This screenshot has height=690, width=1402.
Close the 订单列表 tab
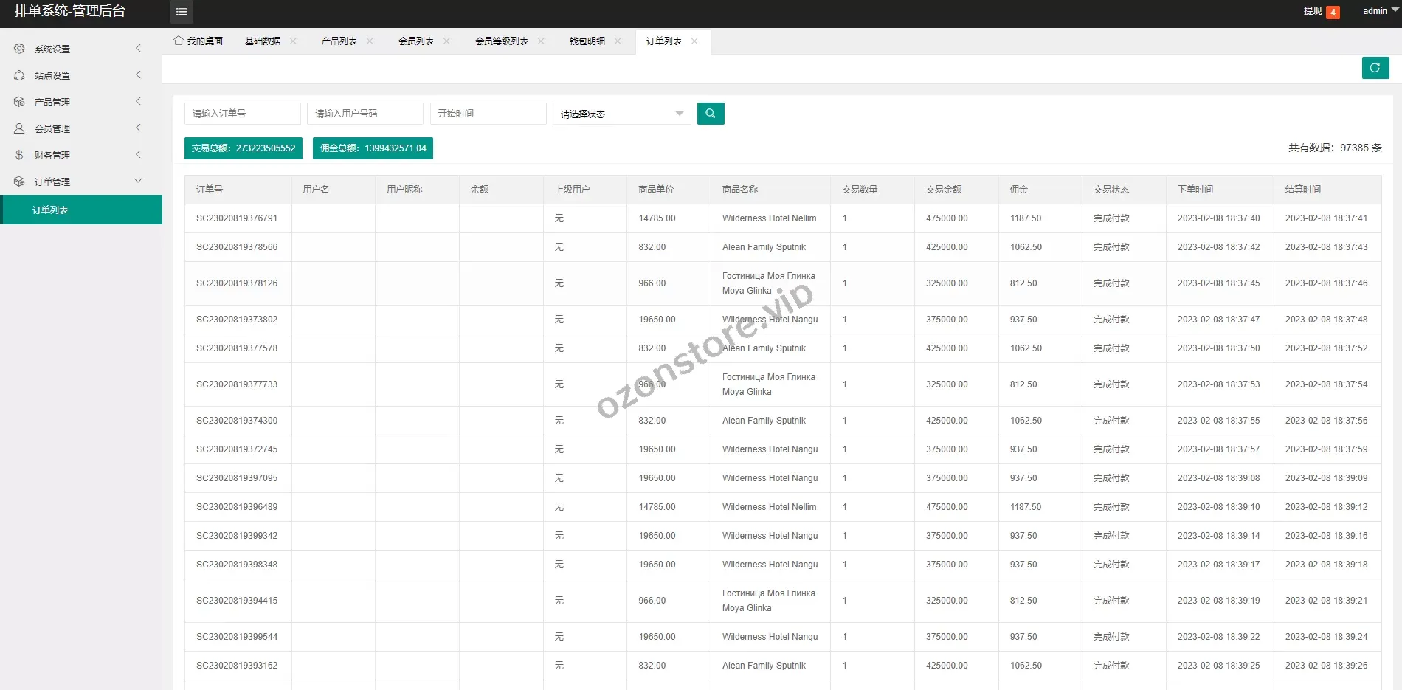pos(694,41)
